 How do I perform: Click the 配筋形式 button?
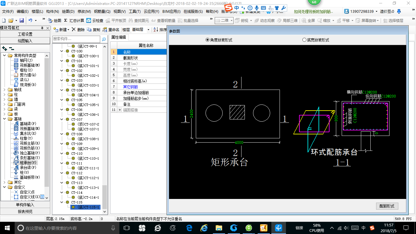tap(387, 206)
